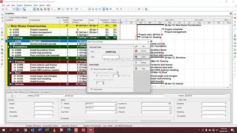Click the Apply button in dialog
237x133 pixels.
click(141, 57)
